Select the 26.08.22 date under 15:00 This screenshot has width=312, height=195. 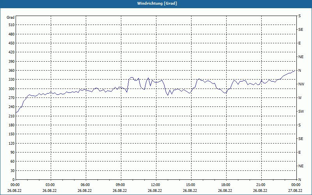click(190, 191)
